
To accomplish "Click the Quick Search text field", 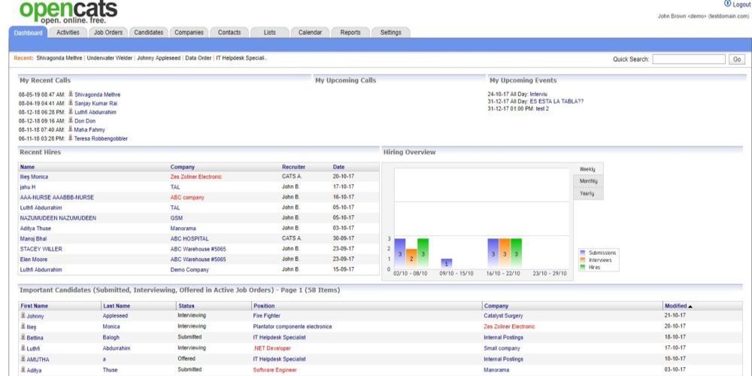I will click(688, 59).
